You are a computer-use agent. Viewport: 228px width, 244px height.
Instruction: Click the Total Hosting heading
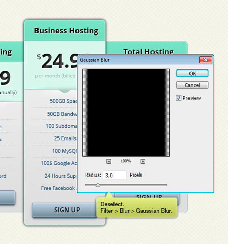(148, 52)
